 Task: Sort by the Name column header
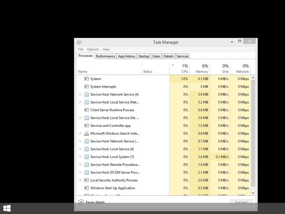[x=109, y=69]
